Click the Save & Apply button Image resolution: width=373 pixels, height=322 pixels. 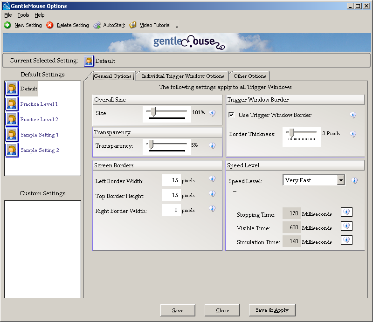tap(272, 310)
